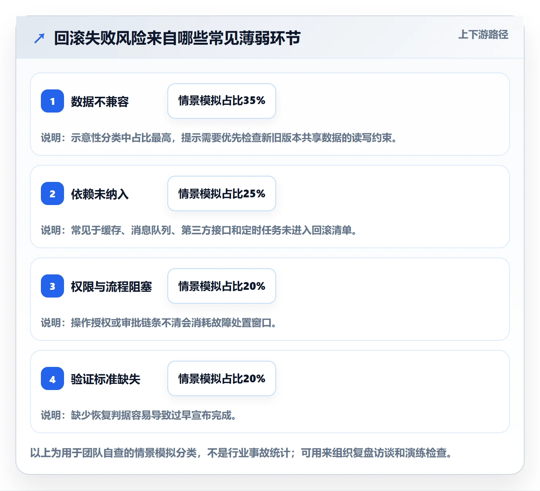The height and width of the screenshot is (491, 540).
Task: Select the 权限与流程阻塞 item title
Action: pos(111,286)
